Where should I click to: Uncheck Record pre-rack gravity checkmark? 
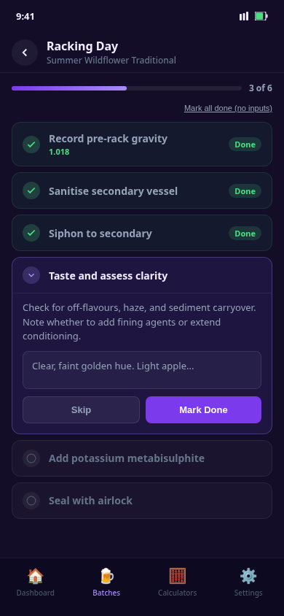point(31,145)
